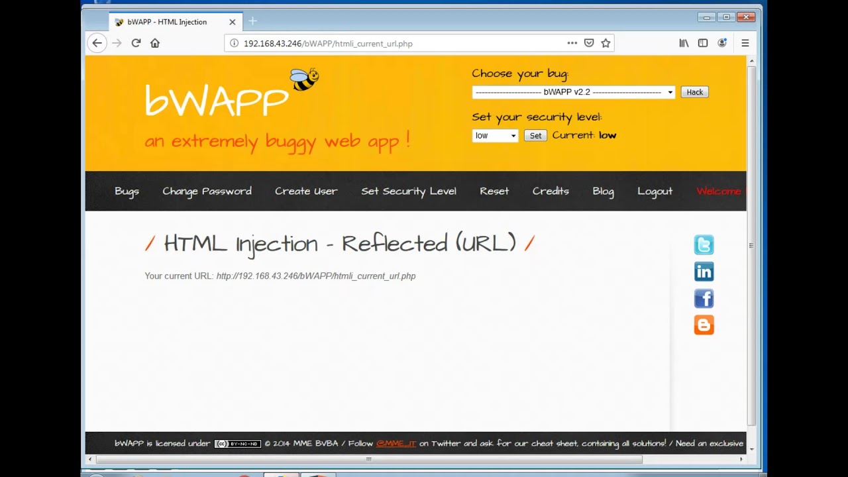The height and width of the screenshot is (477, 848).
Task: Select the Reset menu item
Action: click(494, 191)
